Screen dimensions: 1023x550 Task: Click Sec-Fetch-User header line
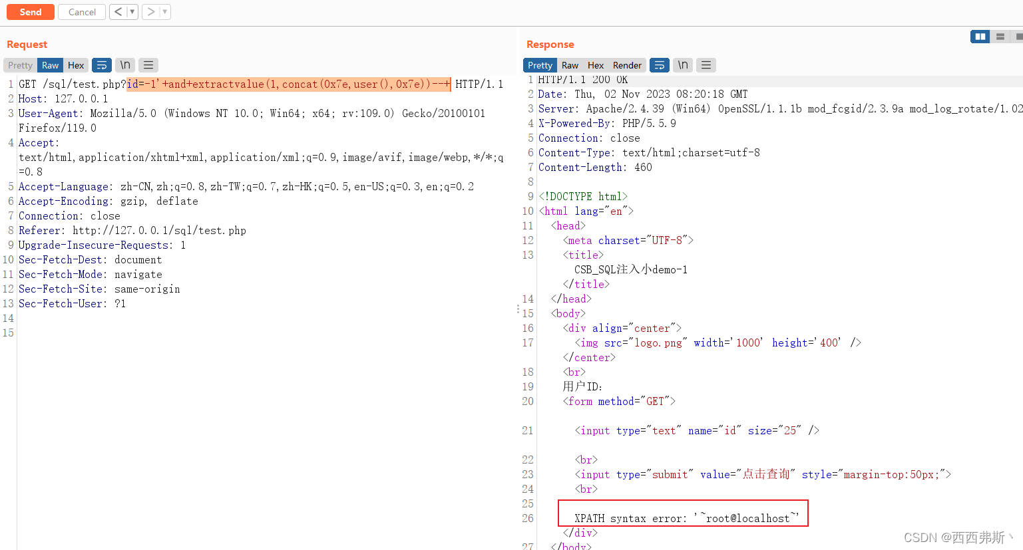pyautogui.click(x=73, y=303)
